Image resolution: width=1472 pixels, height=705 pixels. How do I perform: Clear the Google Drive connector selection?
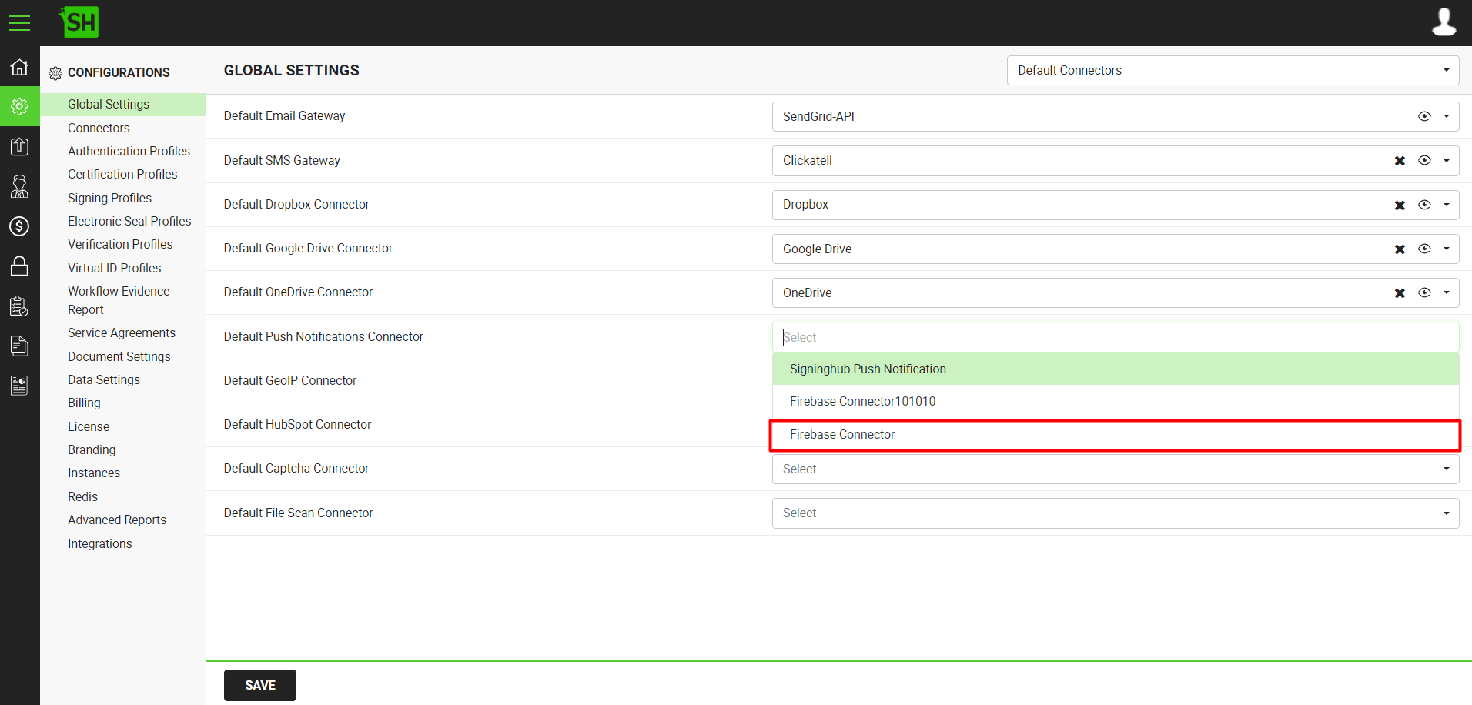pos(1400,249)
